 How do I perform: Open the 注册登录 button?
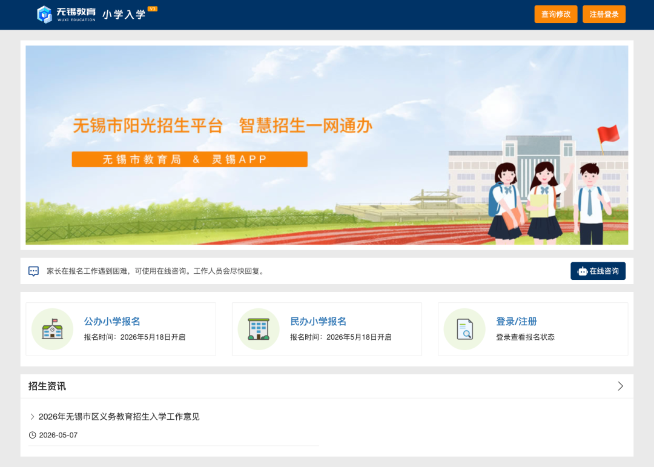(x=604, y=14)
